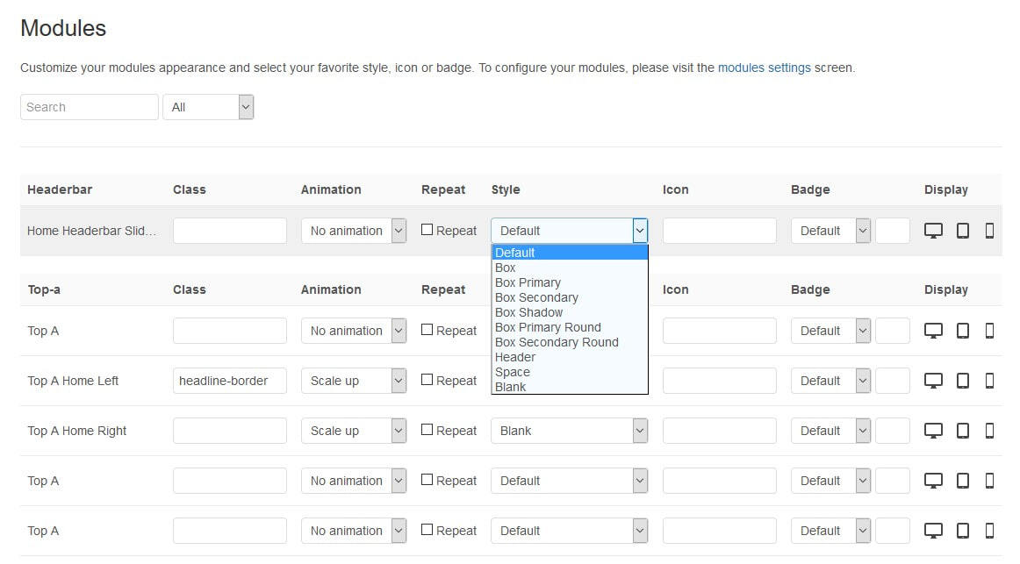
Task: Click tablet display icon for Home Headerbar row
Action: (962, 231)
